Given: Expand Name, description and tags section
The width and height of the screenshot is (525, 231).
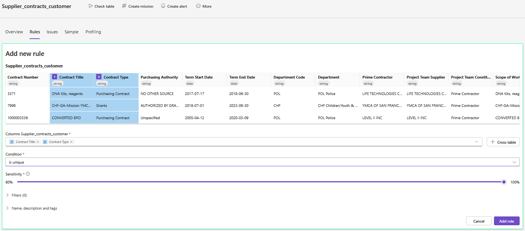Looking at the screenshot, I should coord(8,208).
